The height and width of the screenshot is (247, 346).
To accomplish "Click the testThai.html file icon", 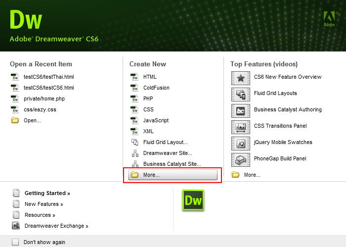I will click(15, 77).
